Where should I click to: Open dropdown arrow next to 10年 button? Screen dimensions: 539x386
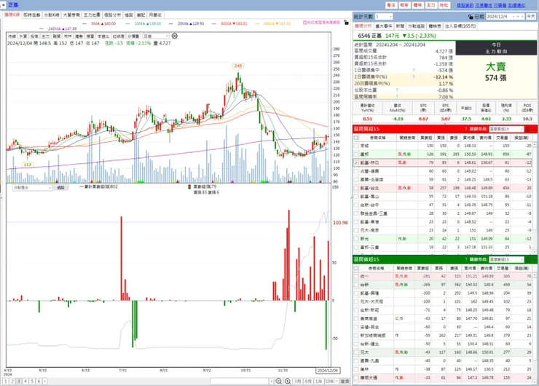click(337, 381)
